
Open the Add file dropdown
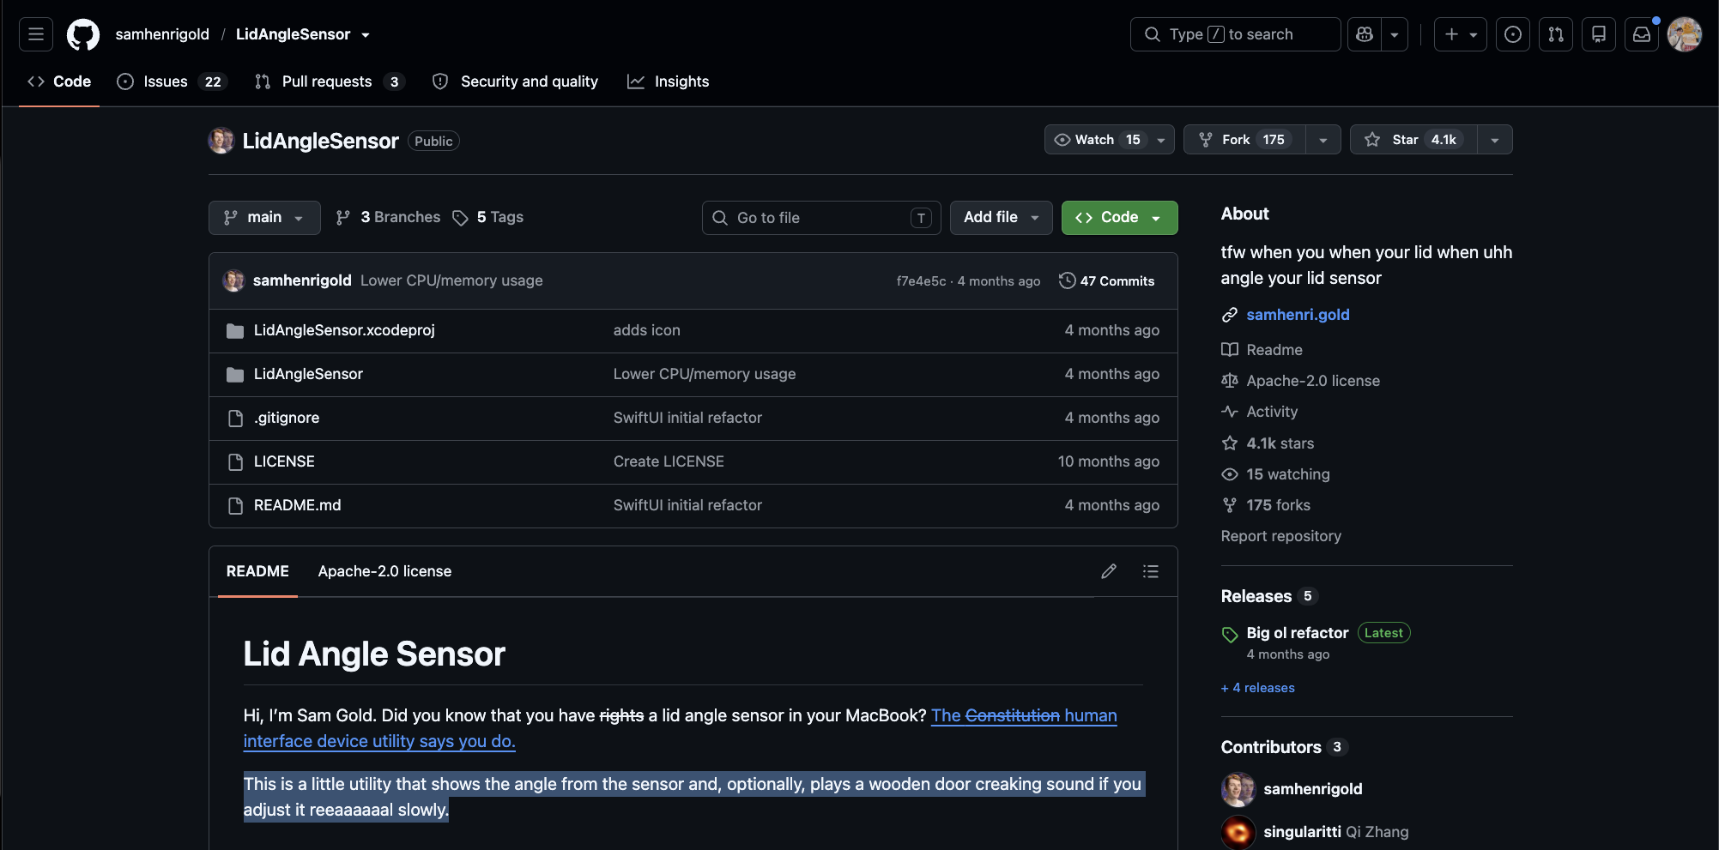(1001, 218)
